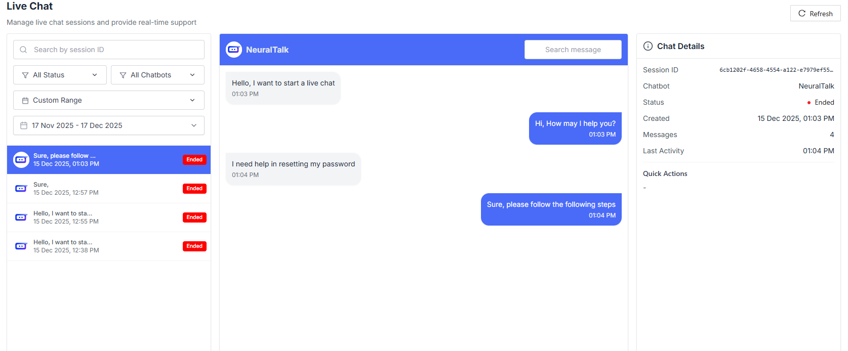Click the filter icon on All Chatbots
The image size is (848, 351).
[123, 75]
